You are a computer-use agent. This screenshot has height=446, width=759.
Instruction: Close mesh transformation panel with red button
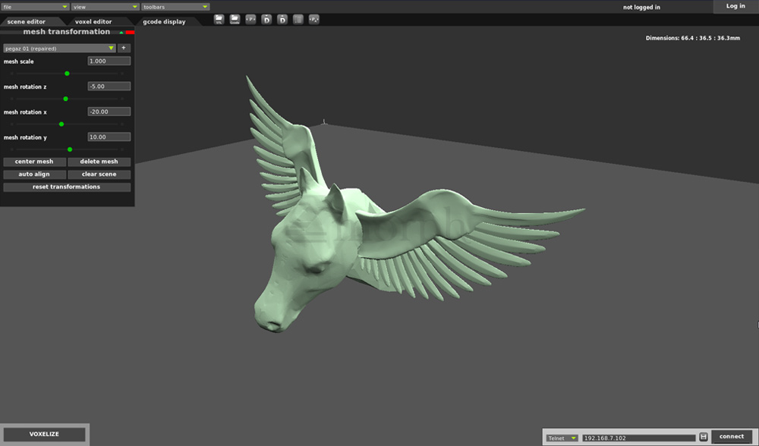130,33
